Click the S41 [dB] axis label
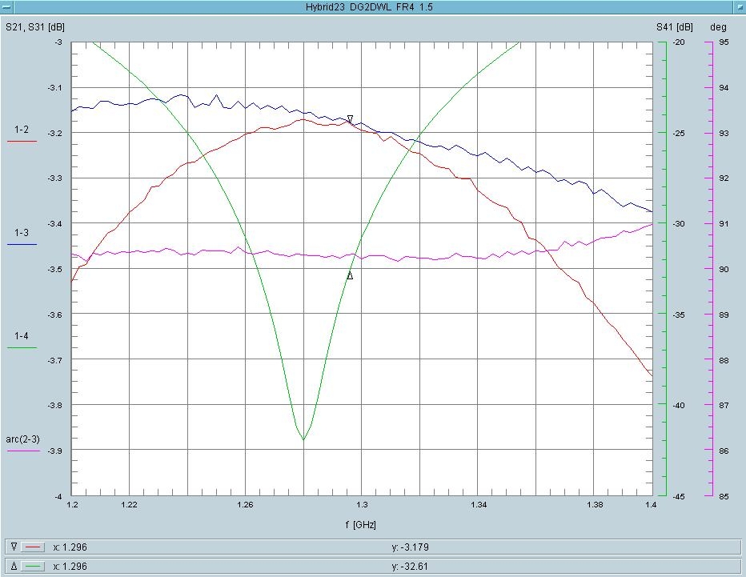The height and width of the screenshot is (577, 746). pos(675,27)
